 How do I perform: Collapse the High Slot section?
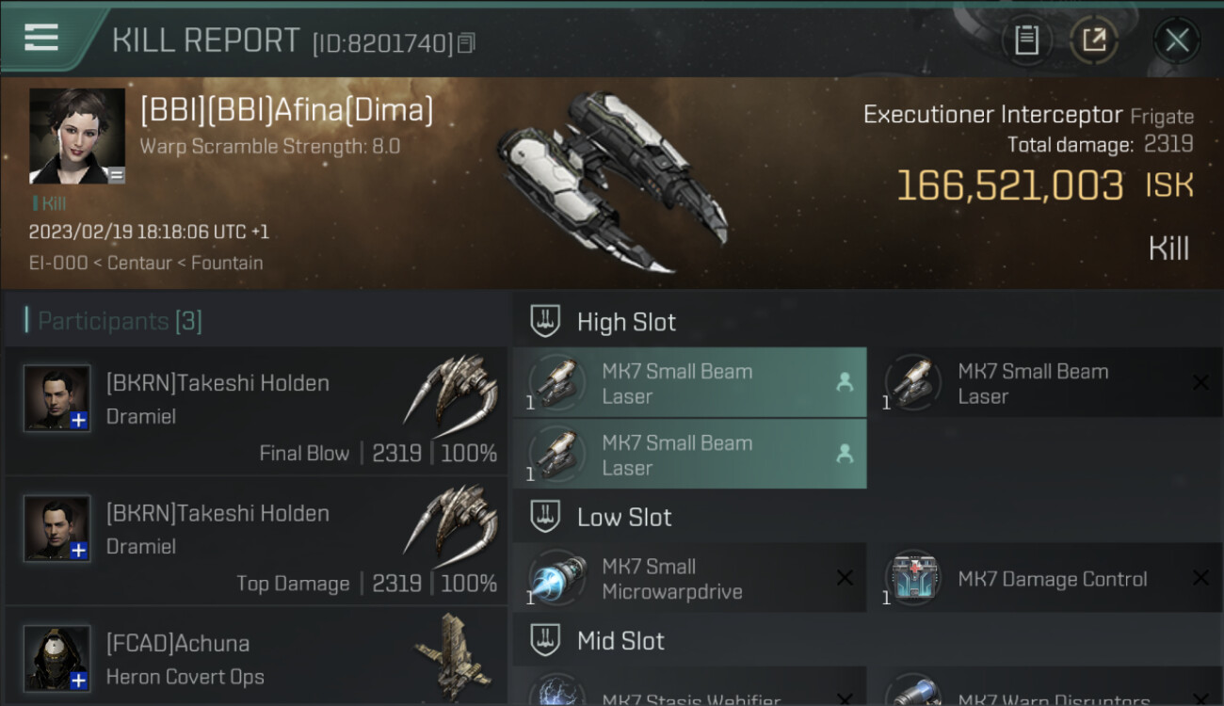tap(546, 322)
